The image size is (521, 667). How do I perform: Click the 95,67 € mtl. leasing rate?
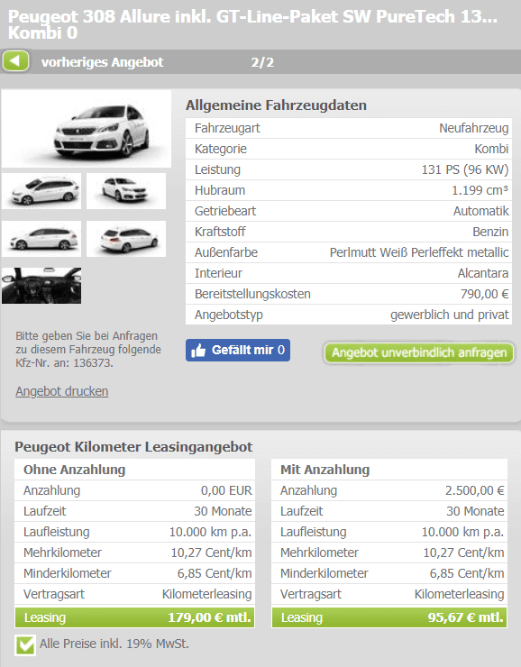[466, 617]
